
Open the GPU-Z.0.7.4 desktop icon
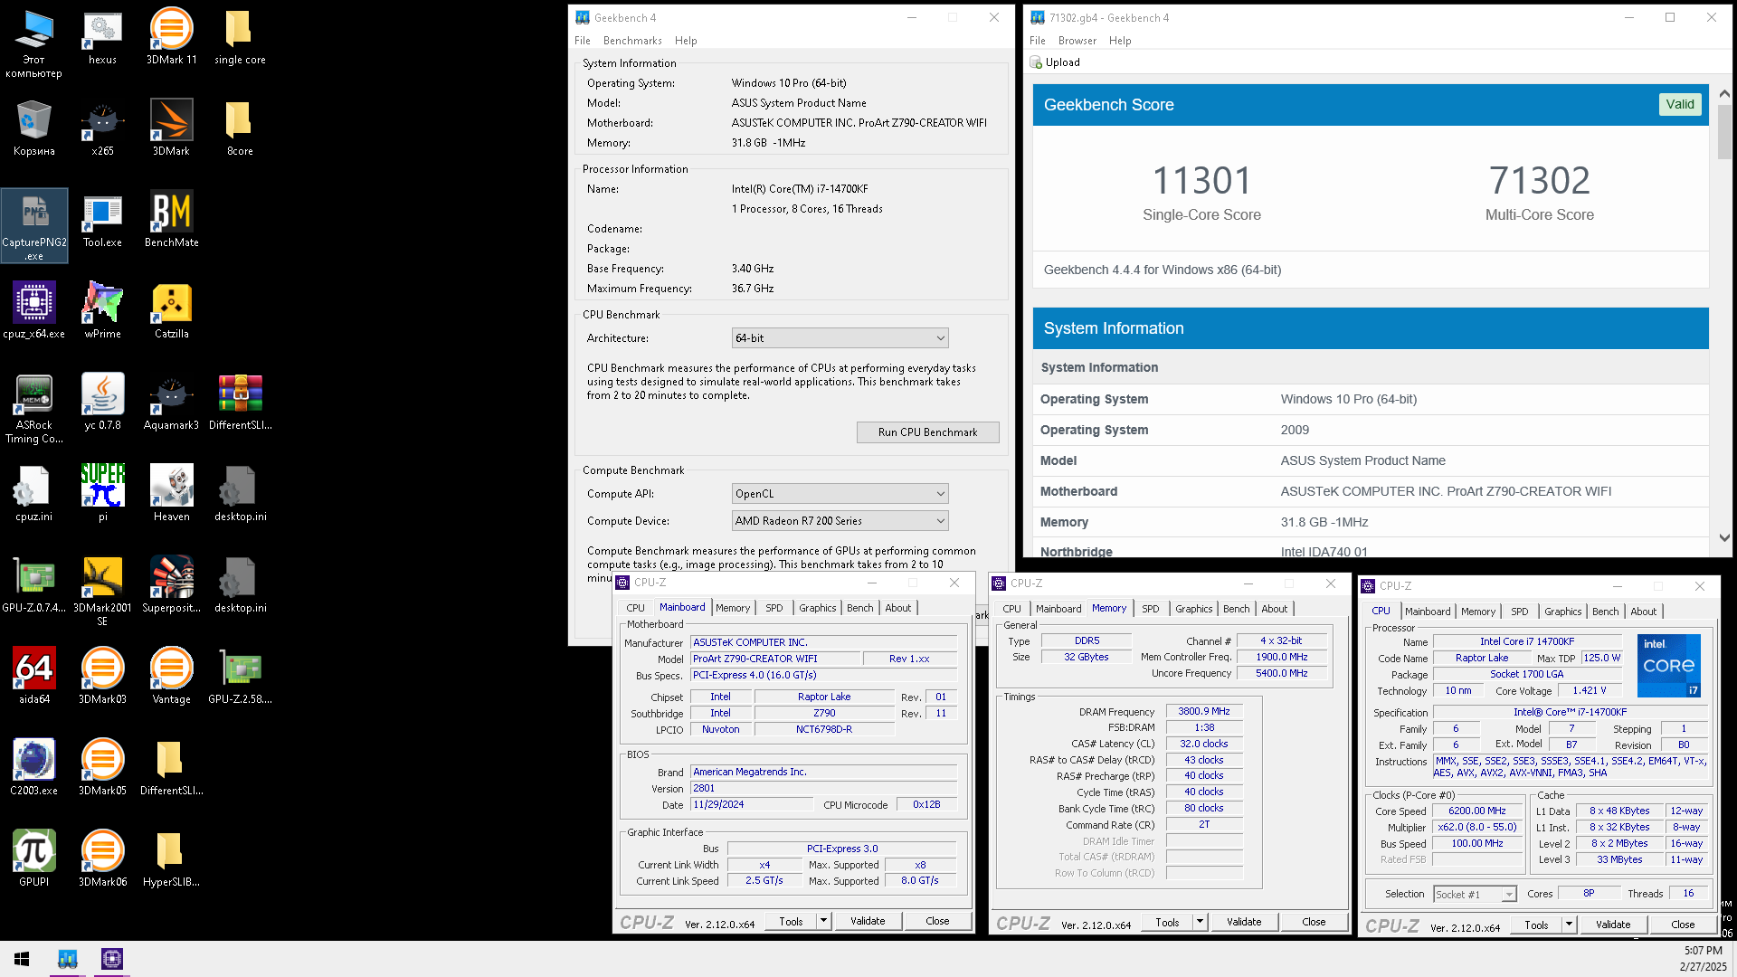34,584
